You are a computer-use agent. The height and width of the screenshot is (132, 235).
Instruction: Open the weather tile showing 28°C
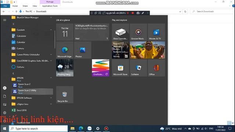65,68
